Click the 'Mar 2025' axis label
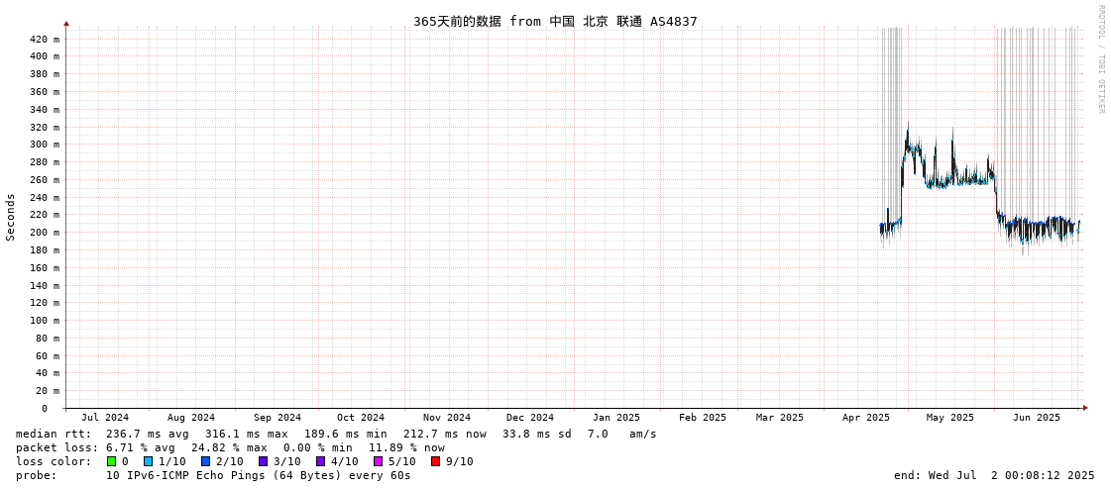Screen dimensions: 1111x489 tap(779, 418)
